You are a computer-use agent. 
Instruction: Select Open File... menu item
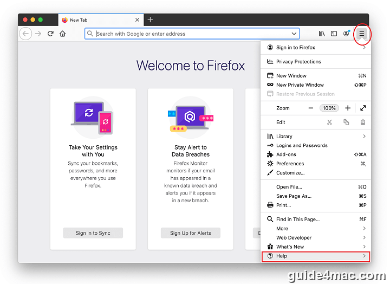pyautogui.click(x=316, y=187)
